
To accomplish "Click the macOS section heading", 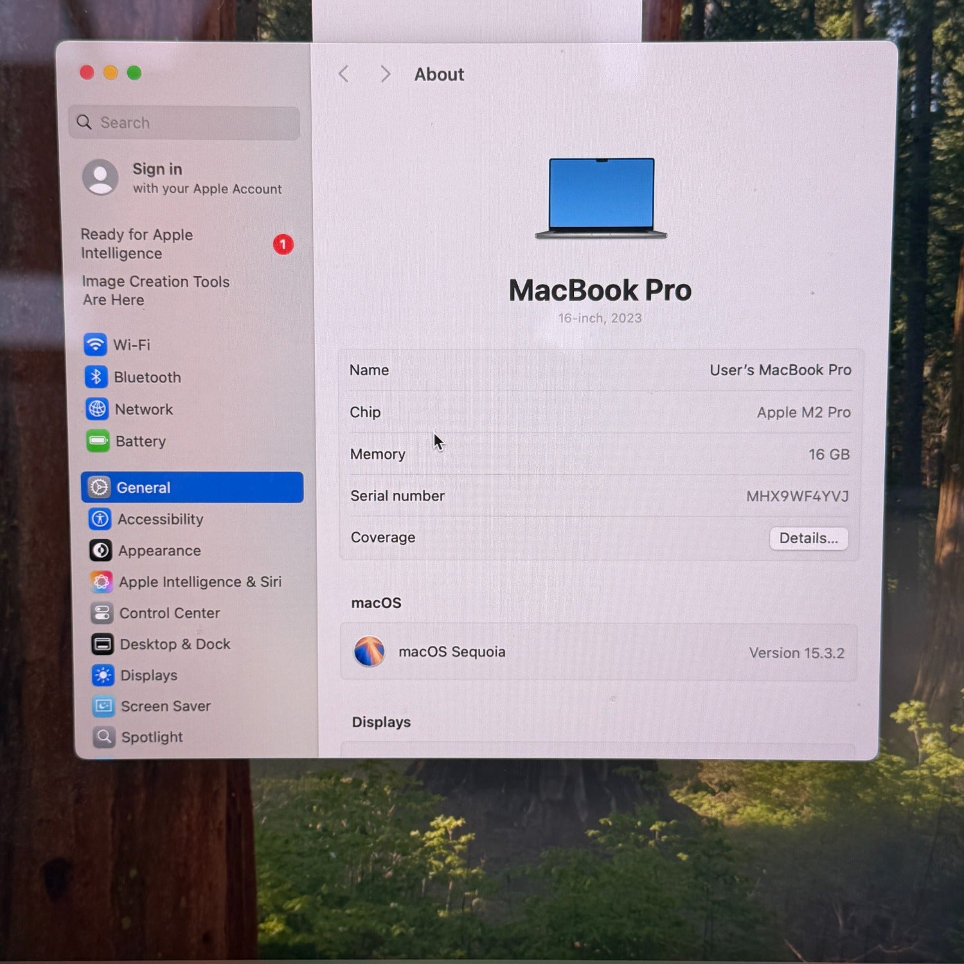I will point(376,603).
